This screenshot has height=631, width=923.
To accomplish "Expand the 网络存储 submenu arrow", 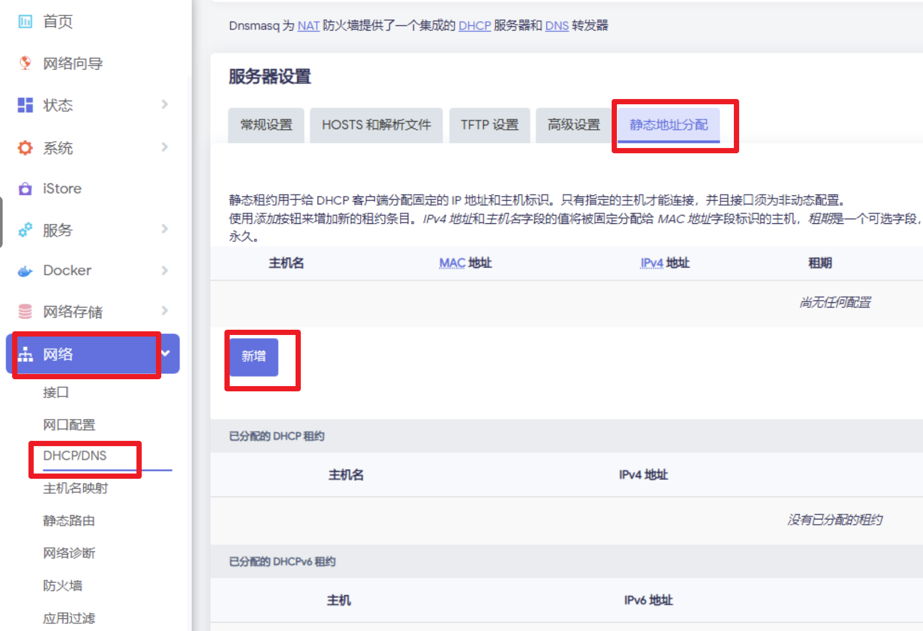I will coord(165,311).
